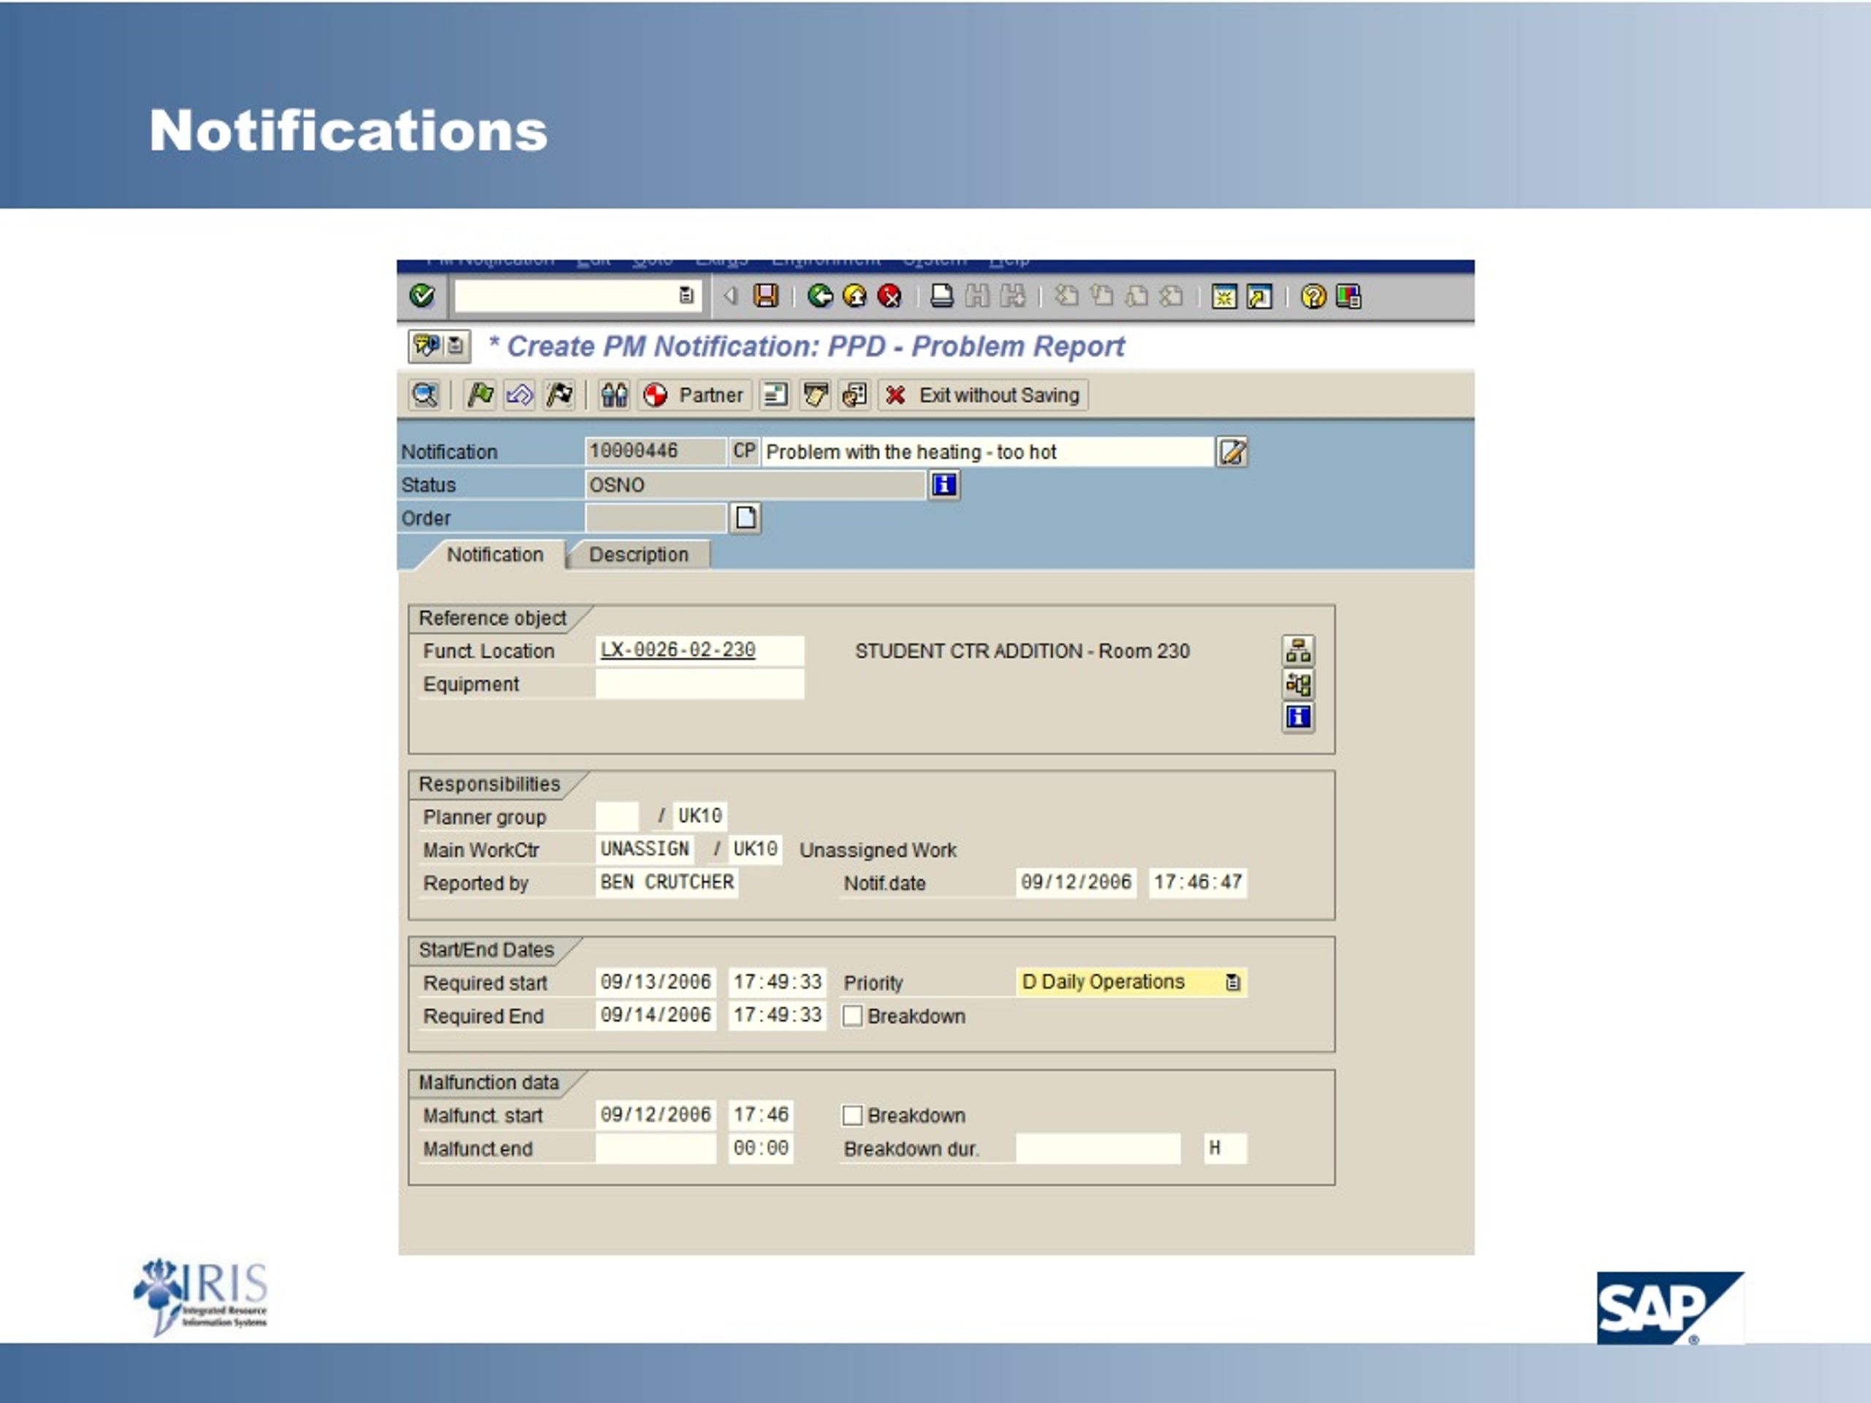Toggle the Breakdown checkbox under Priority
The image size is (1871, 1403).
tap(853, 1016)
